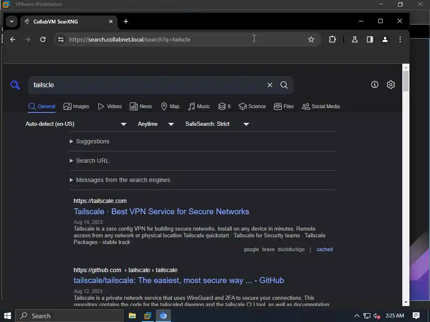Screen dimensions: 430x322
Task: Click the Windows taskbar Search box
Action: (69, 316)
